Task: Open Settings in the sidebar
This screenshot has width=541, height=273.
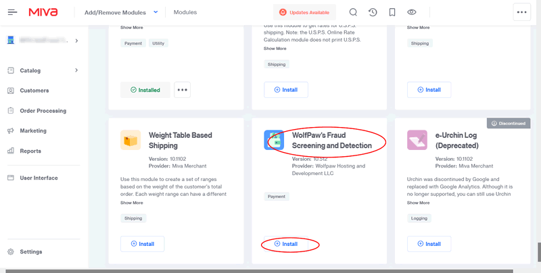Action: tap(30, 252)
